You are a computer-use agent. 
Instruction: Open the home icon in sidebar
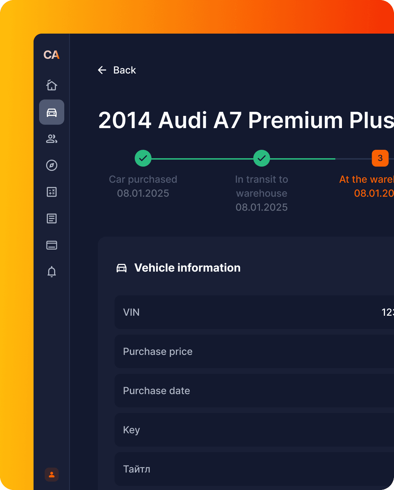[52, 85]
